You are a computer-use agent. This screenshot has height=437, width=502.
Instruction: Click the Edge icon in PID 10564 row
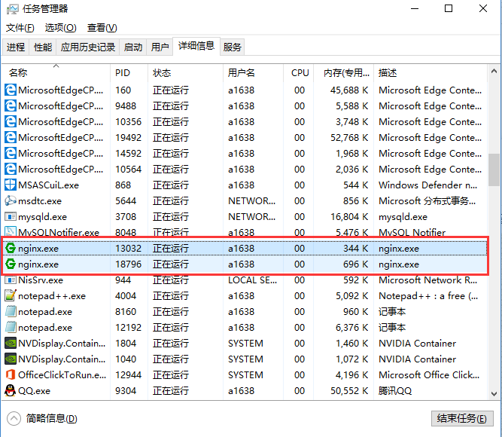11,169
